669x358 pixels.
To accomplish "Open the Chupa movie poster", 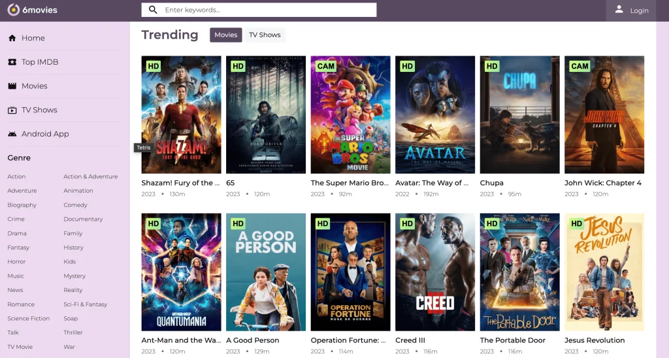I will tap(519, 115).
